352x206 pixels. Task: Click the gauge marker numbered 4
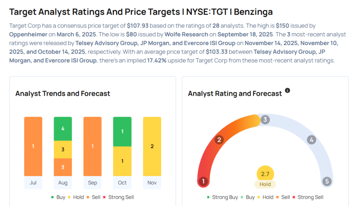[311, 140]
